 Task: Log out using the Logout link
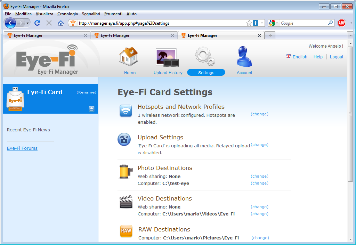click(x=337, y=57)
